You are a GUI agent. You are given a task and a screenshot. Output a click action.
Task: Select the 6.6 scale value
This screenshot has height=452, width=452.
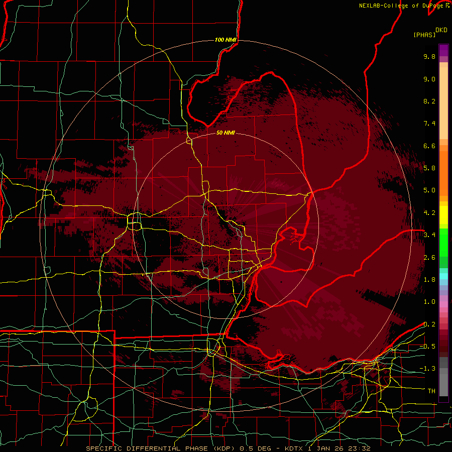click(429, 146)
